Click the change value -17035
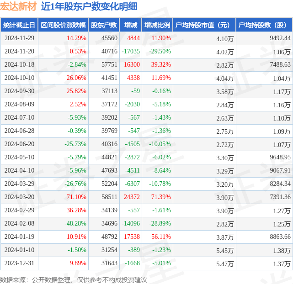293x284 pixels. tap(131, 51)
